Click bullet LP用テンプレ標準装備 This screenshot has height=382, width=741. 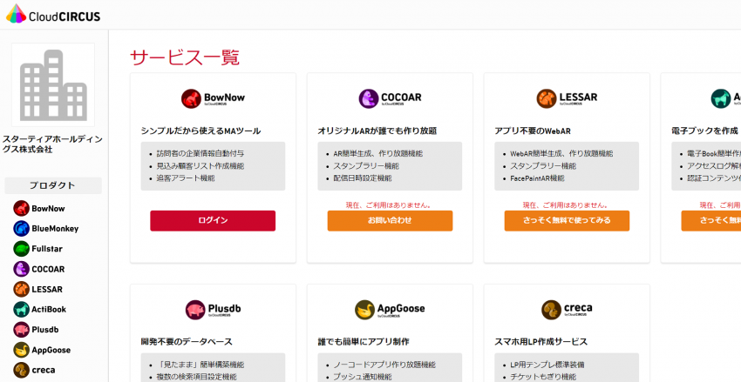coord(547,365)
